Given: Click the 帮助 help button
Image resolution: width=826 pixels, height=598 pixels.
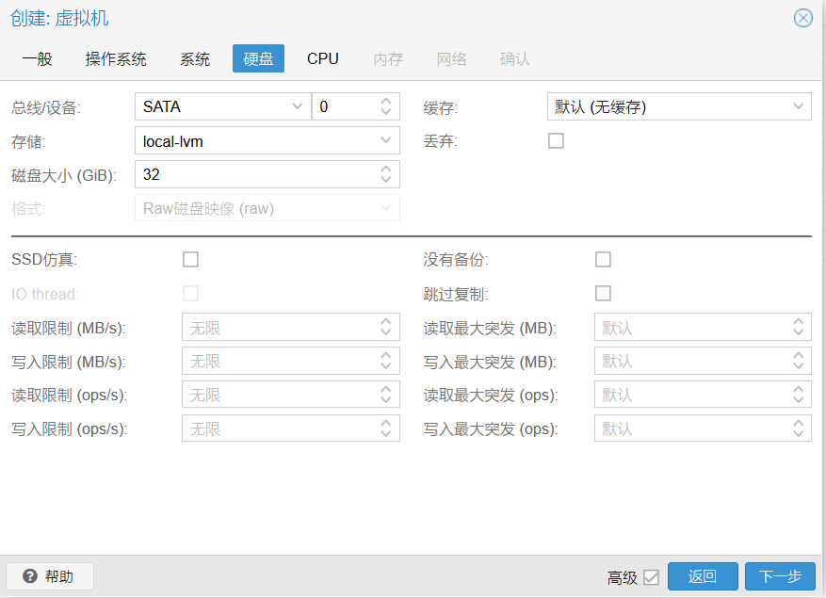Looking at the screenshot, I should tap(50, 576).
